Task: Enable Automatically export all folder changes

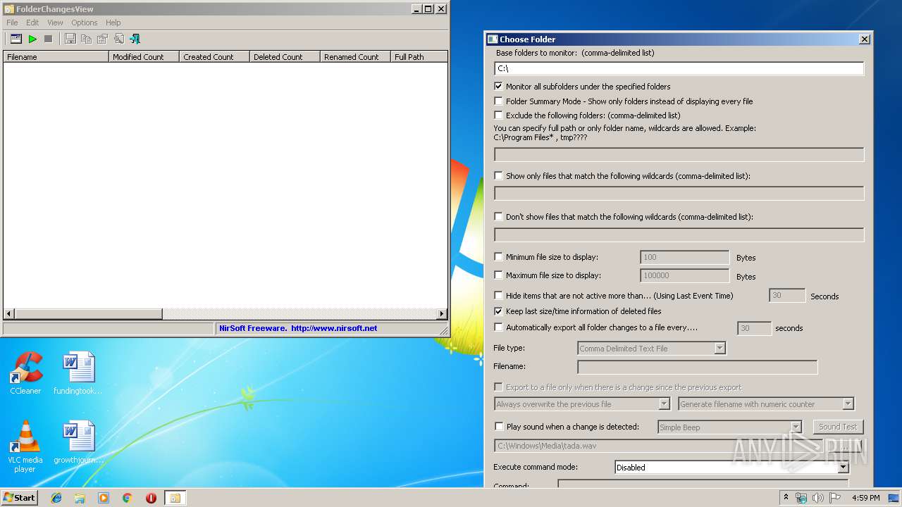Action: [499, 327]
